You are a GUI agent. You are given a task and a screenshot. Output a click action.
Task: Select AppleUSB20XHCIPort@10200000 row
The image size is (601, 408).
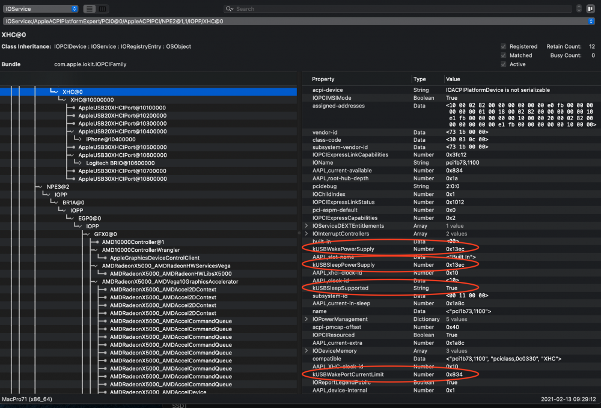tap(148, 116)
